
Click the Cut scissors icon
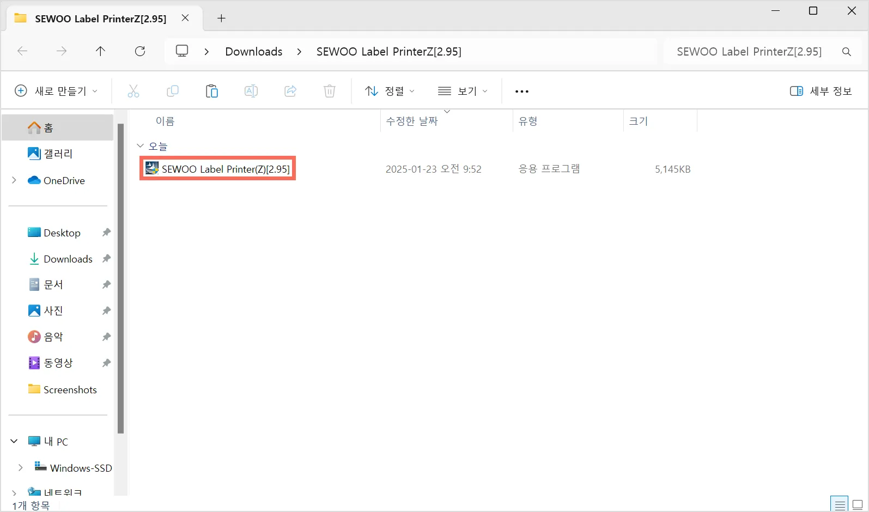coord(133,91)
